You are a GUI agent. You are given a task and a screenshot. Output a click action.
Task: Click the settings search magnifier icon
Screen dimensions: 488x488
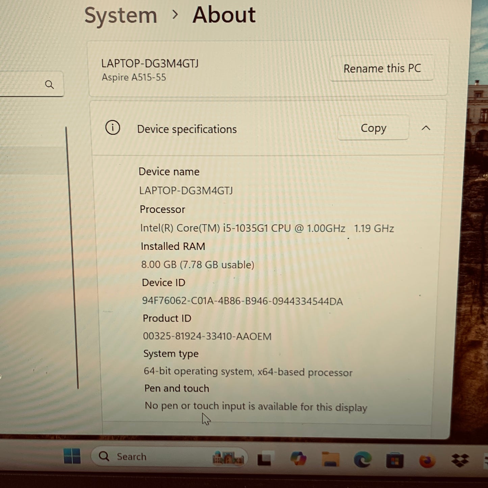49,84
